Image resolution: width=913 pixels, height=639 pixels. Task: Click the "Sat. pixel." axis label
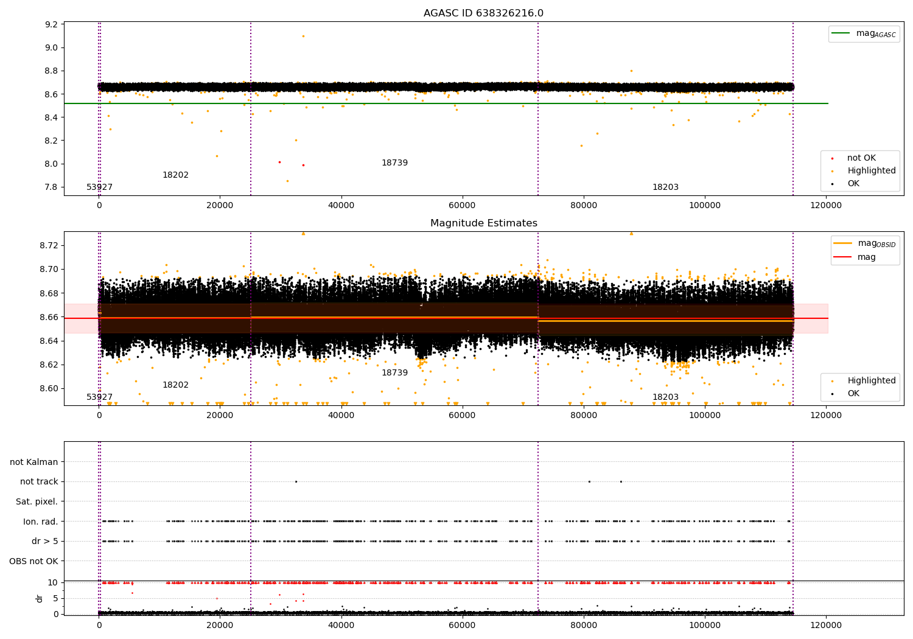point(37,501)
